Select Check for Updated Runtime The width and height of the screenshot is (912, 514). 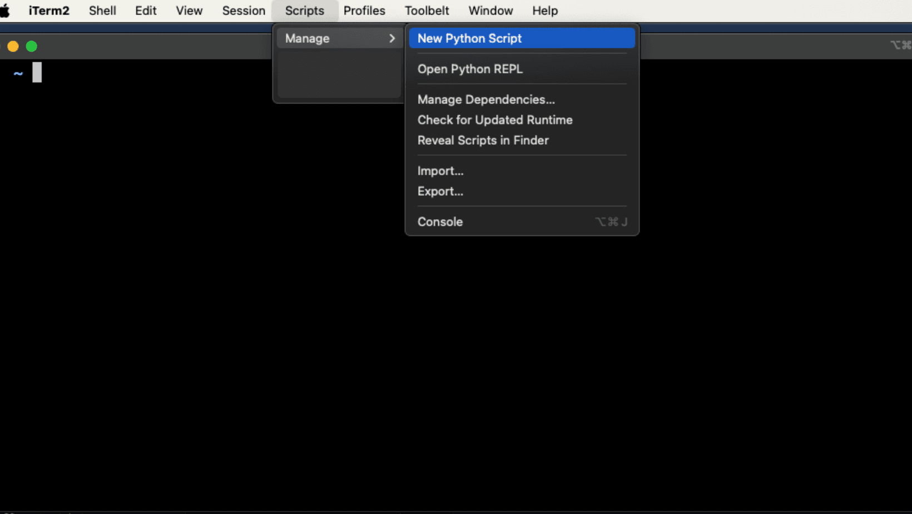click(x=522, y=120)
